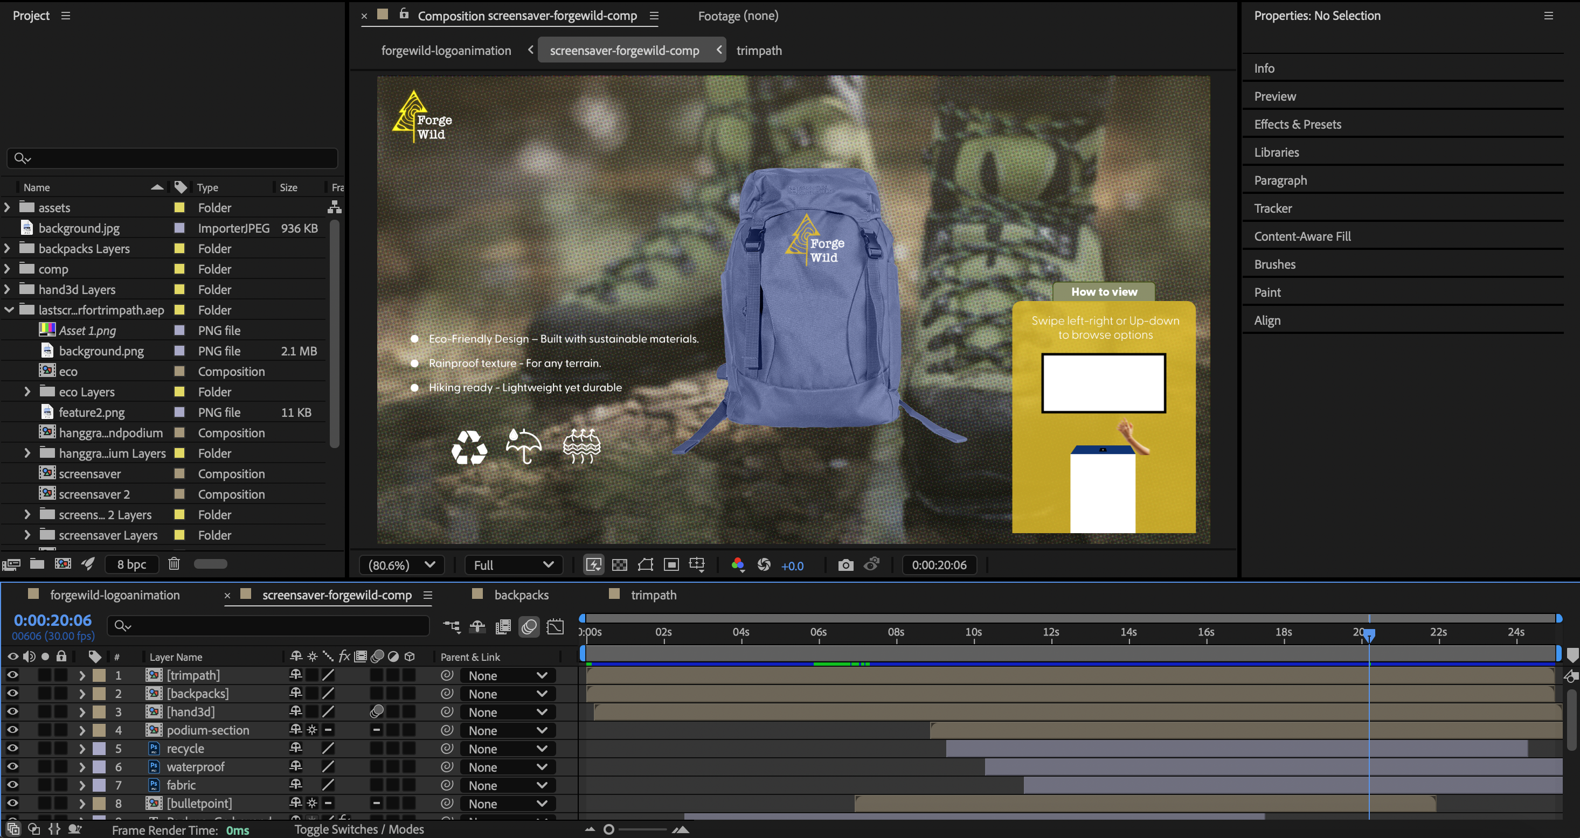The height and width of the screenshot is (838, 1580).
Task: Expand the backpacks Layers folder
Action: coord(8,249)
